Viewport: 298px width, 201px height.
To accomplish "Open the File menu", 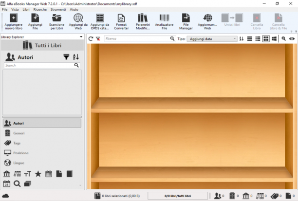I will pos(4,9).
